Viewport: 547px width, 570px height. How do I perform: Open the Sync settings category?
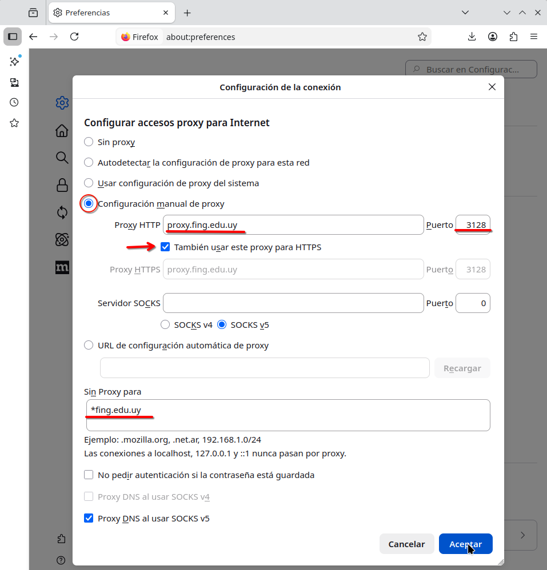point(62,212)
